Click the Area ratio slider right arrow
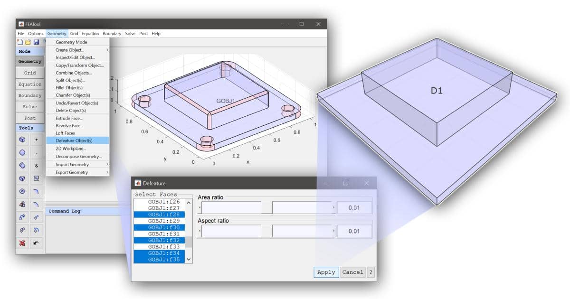This screenshot has height=299, width=570. pos(333,207)
